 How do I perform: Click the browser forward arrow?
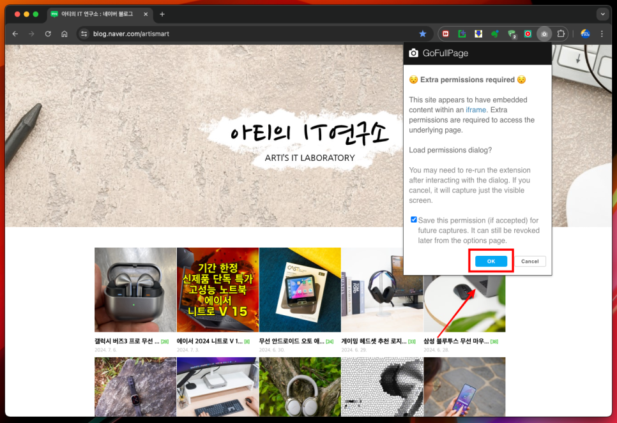(x=31, y=34)
